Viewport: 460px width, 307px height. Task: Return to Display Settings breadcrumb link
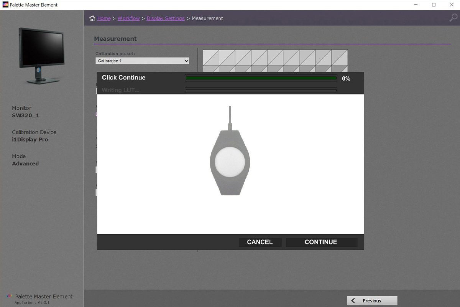click(166, 18)
